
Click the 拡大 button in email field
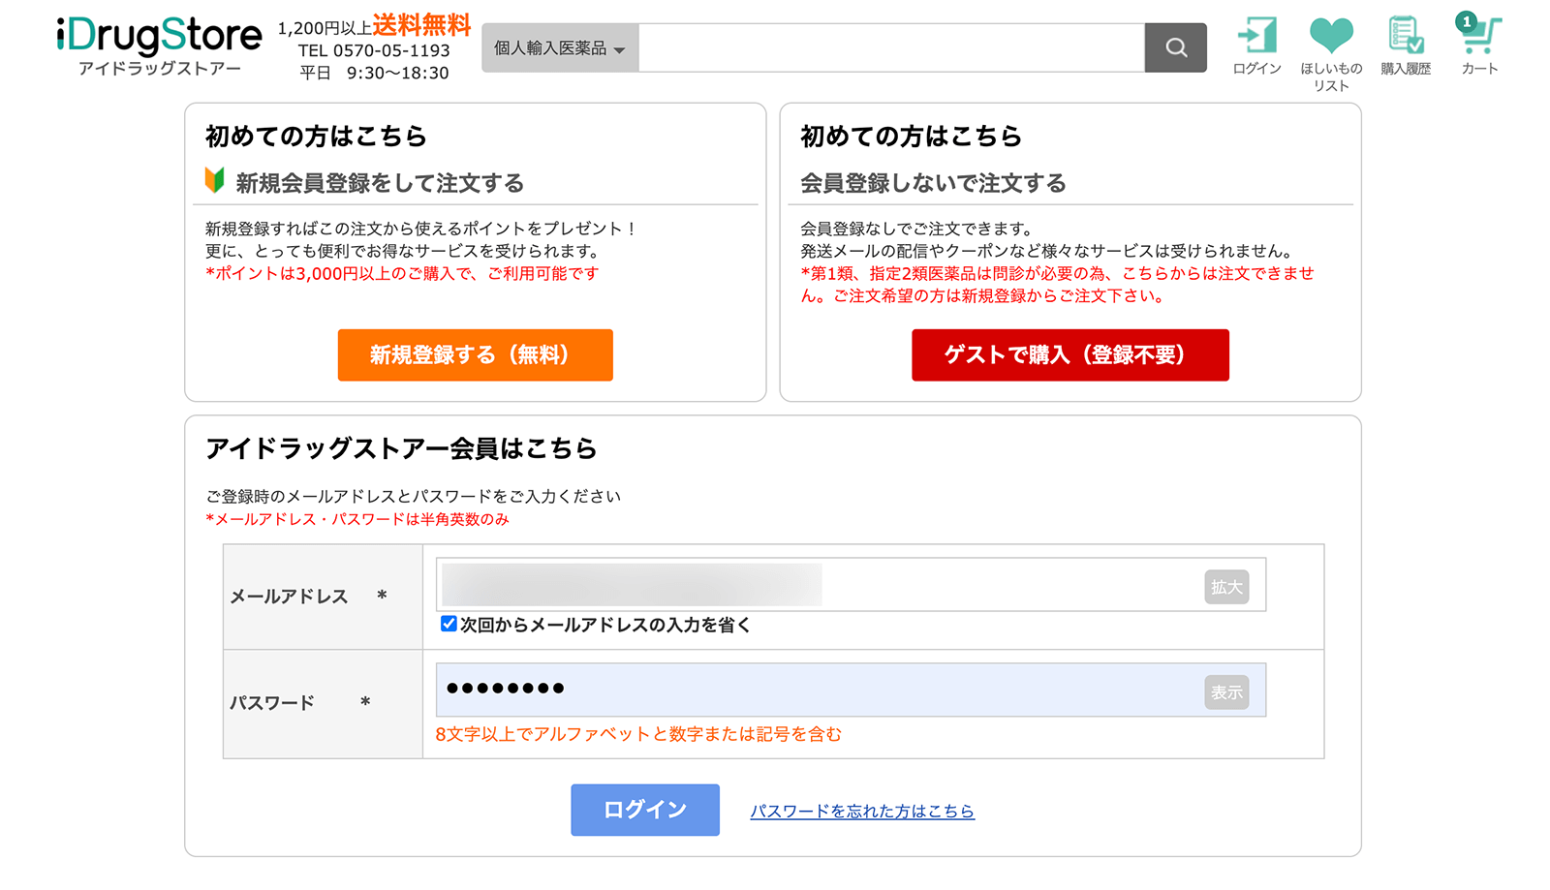1226,587
